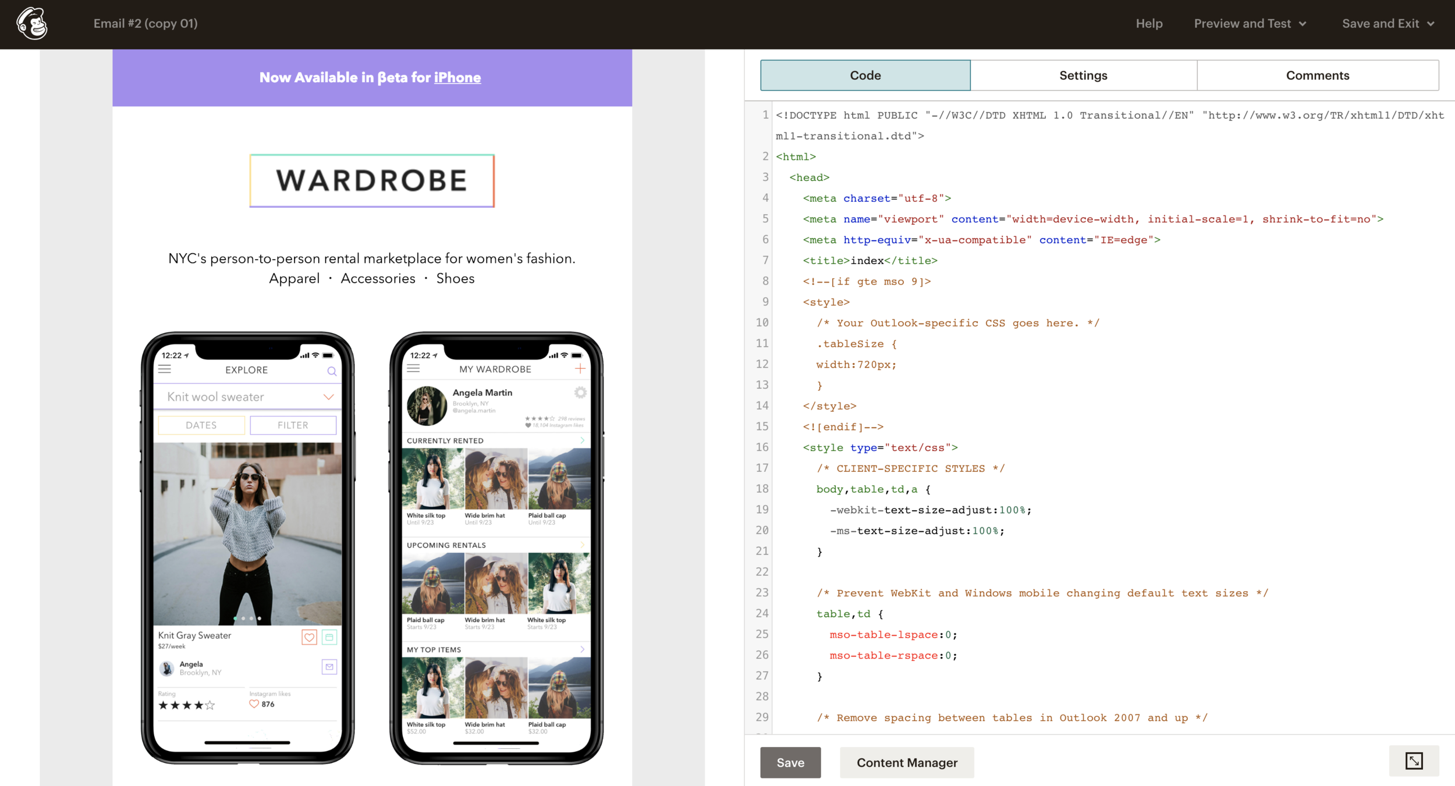Click the Save button
This screenshot has height=786, width=1455.
[x=790, y=762]
